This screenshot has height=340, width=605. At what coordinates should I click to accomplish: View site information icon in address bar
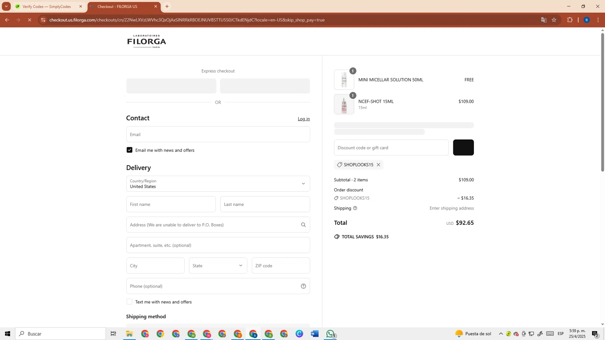43,20
